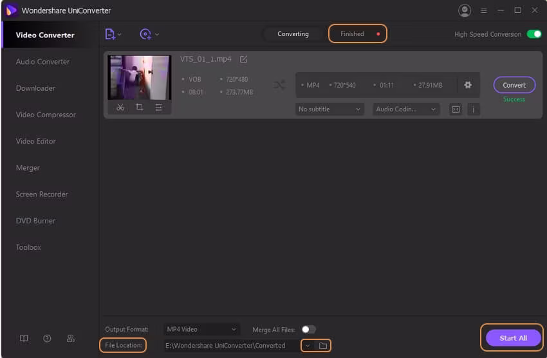Click the 720*480 source resolution value
This screenshot has height=358, width=547.
coord(237,79)
